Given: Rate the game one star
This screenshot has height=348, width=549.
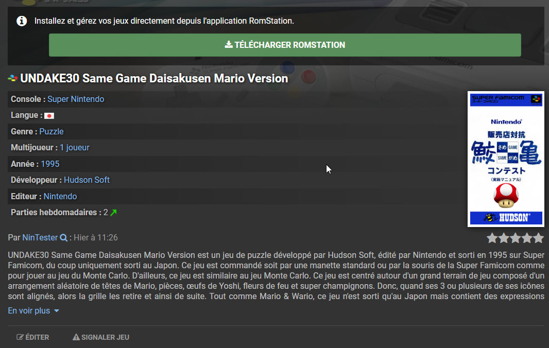Looking at the screenshot, I should pos(492,238).
